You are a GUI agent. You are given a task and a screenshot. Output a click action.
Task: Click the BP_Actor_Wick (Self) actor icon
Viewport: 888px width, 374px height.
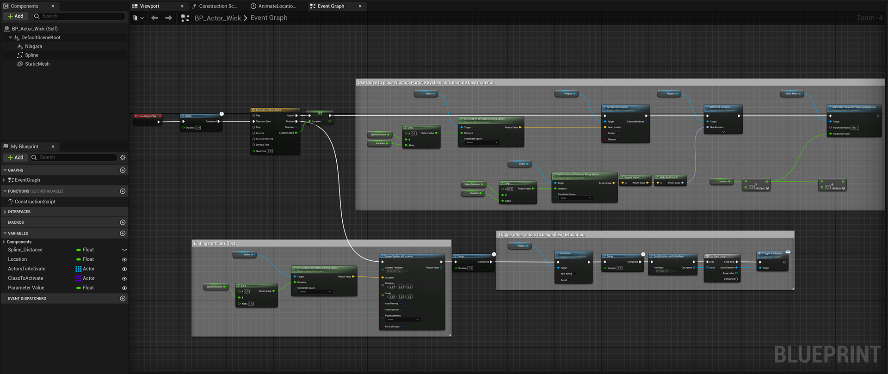(x=7, y=29)
